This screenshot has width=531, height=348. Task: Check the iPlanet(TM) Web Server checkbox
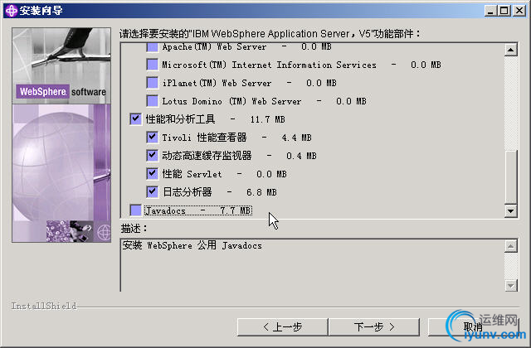point(153,83)
